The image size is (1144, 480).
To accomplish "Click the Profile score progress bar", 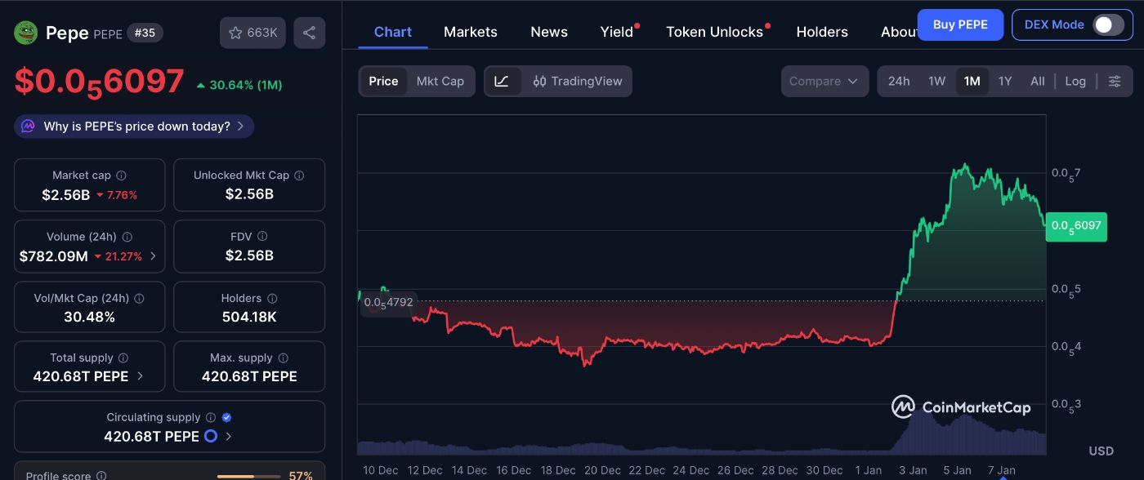I will pos(247,476).
